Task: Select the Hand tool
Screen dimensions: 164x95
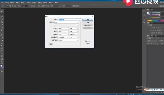Action: pos(2,59)
